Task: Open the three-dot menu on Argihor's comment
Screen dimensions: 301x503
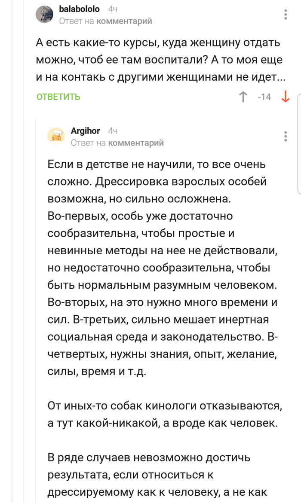Action: tap(286, 136)
